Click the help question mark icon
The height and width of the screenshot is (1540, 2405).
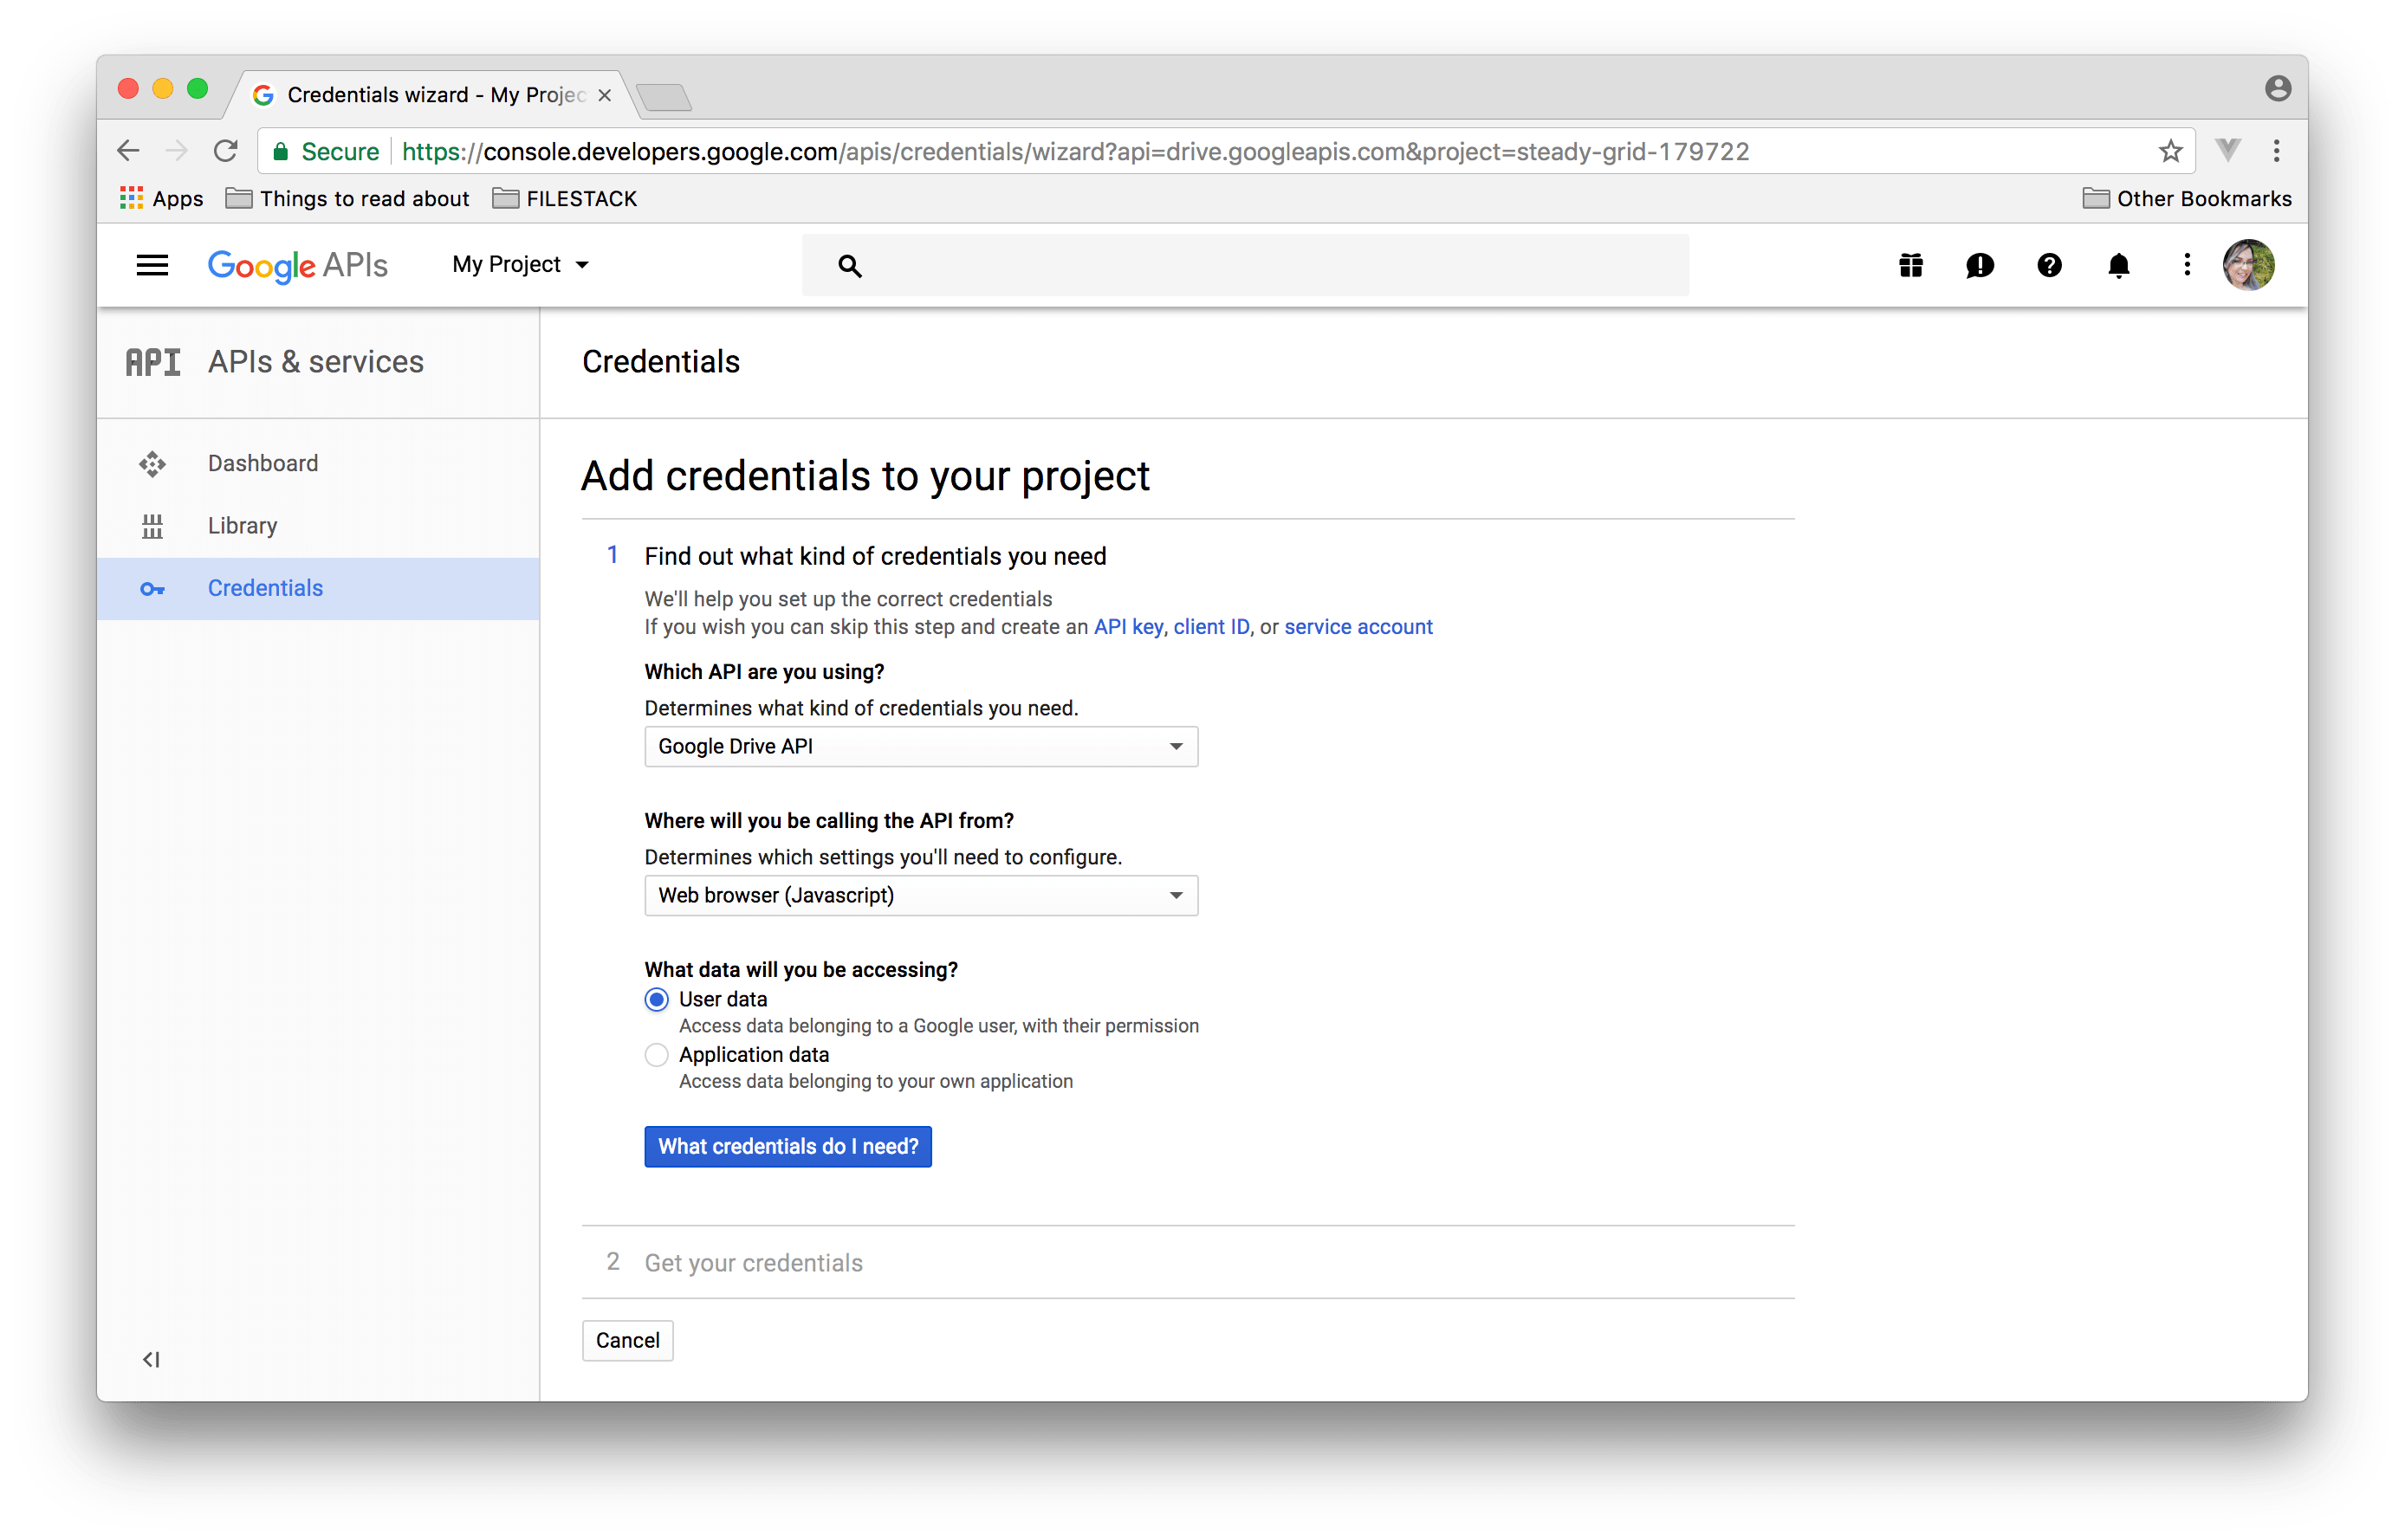[x=2047, y=264]
